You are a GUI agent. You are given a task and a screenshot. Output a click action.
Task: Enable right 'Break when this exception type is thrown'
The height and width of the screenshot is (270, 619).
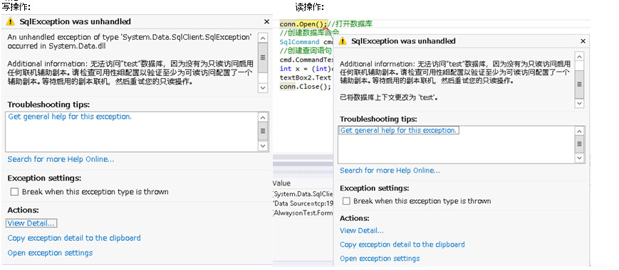[346, 201]
